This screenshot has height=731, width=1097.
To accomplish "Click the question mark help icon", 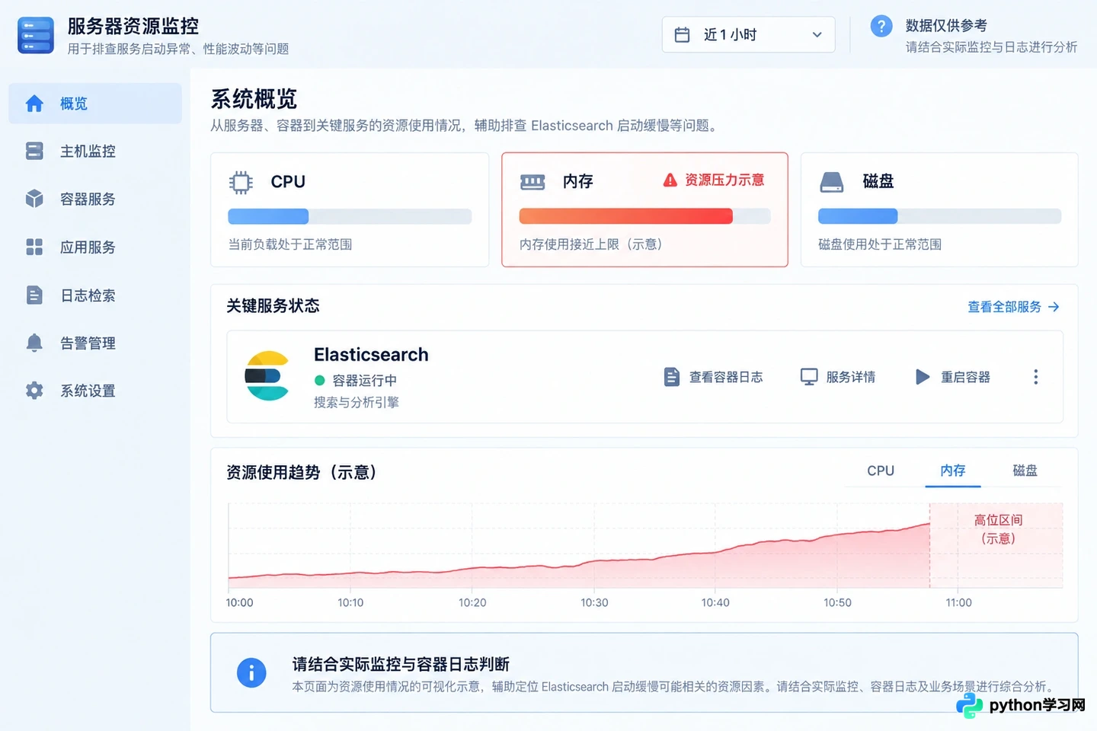I will tap(881, 26).
